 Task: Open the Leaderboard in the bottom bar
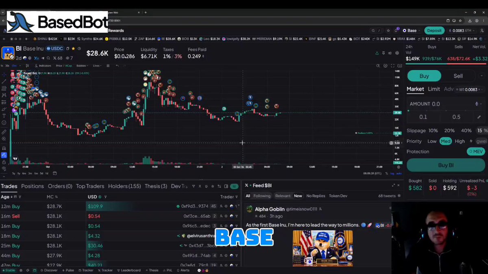(130, 270)
